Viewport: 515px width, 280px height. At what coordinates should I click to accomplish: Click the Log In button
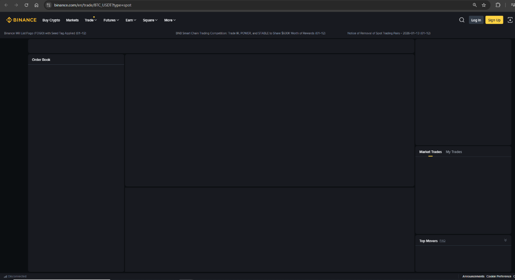click(x=476, y=20)
